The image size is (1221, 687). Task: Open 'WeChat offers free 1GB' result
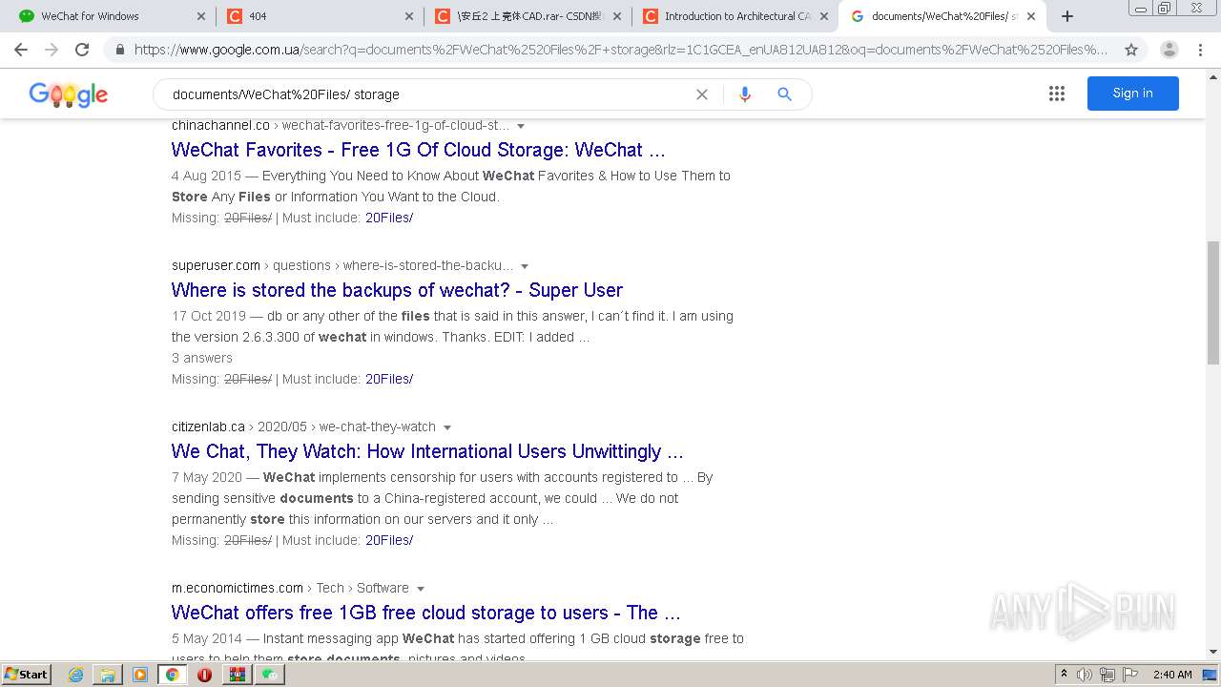[425, 613]
